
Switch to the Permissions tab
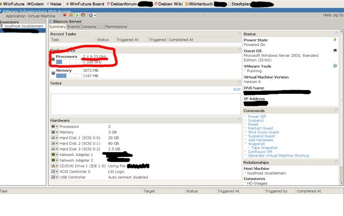pos(116,27)
